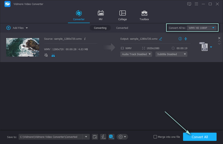This screenshot has height=144, width=223.
Task: Open the feedback chat icon in title bar
Action: coord(189,4)
